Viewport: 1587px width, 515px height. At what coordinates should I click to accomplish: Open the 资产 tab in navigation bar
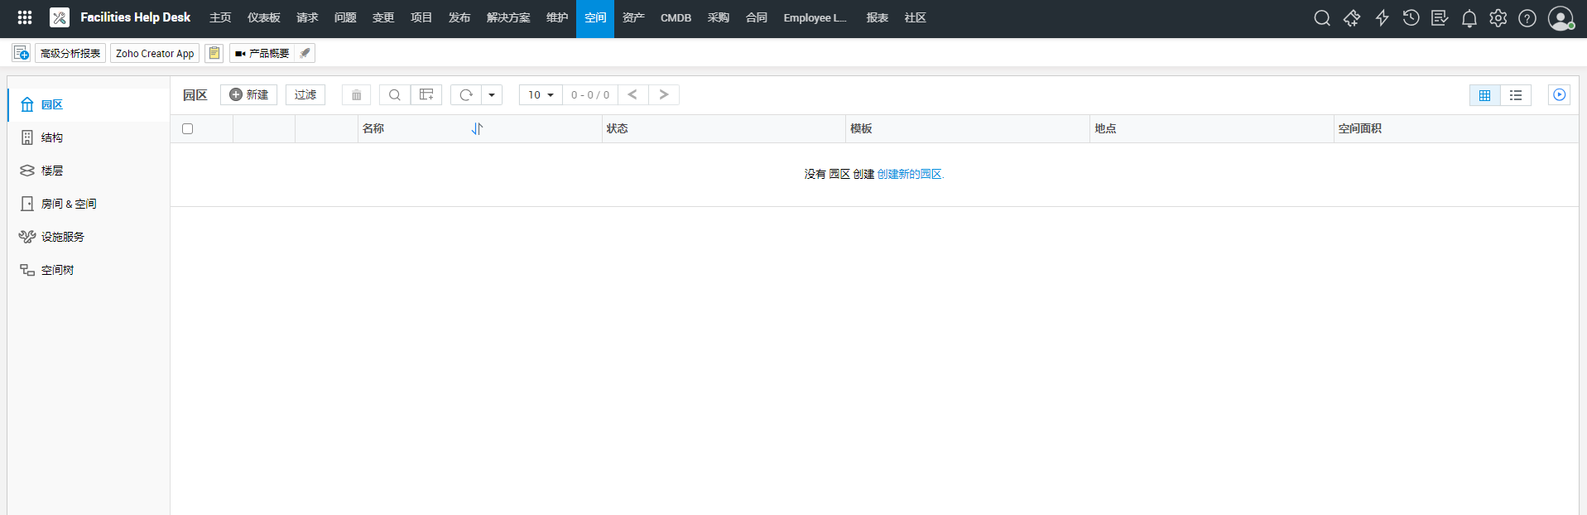[633, 18]
